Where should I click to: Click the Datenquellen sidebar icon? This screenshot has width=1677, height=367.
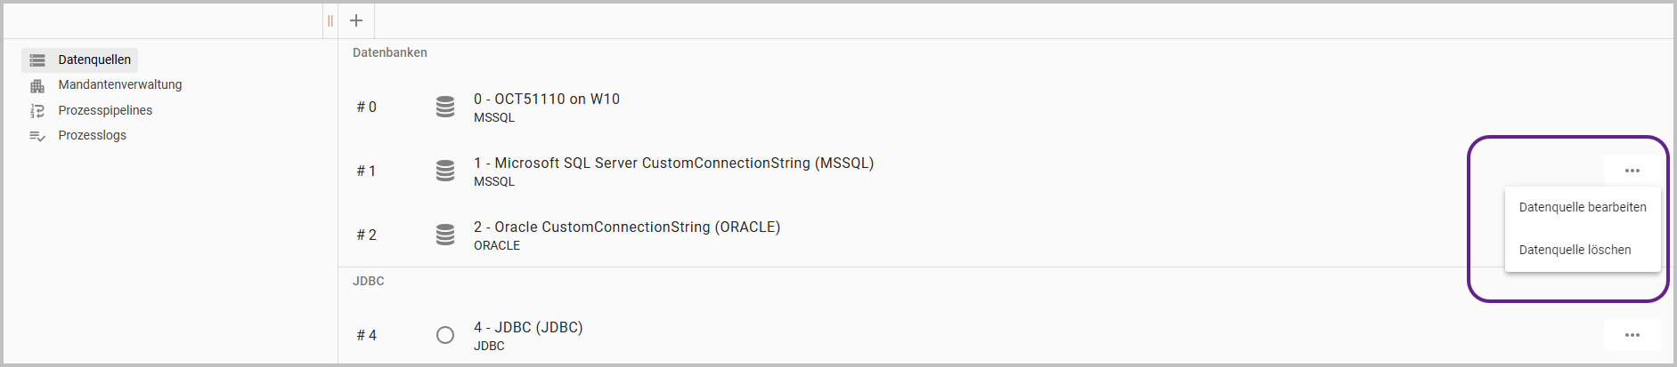click(x=37, y=60)
